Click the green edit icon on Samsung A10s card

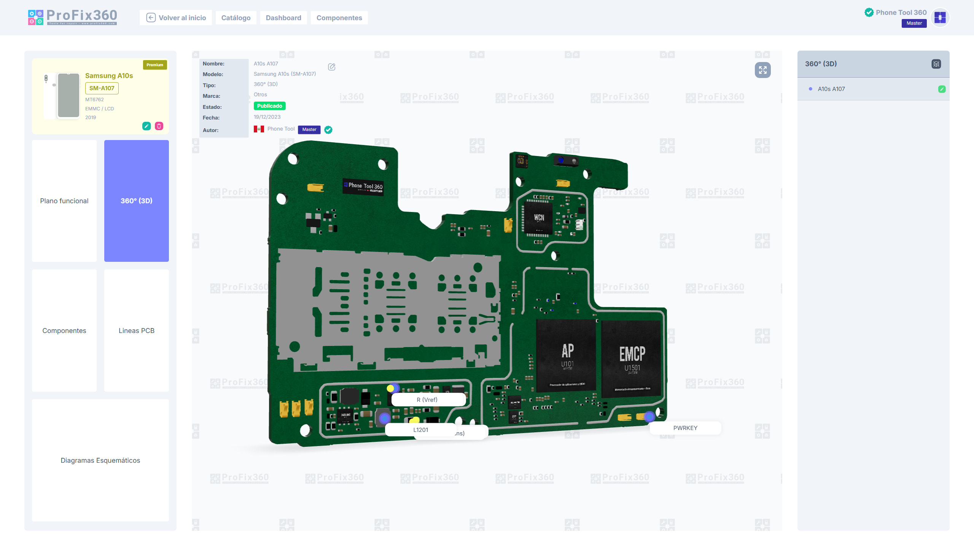(146, 126)
